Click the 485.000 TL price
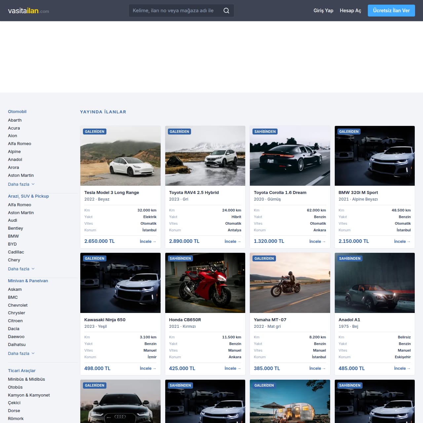The image size is (423, 423). click(x=352, y=368)
